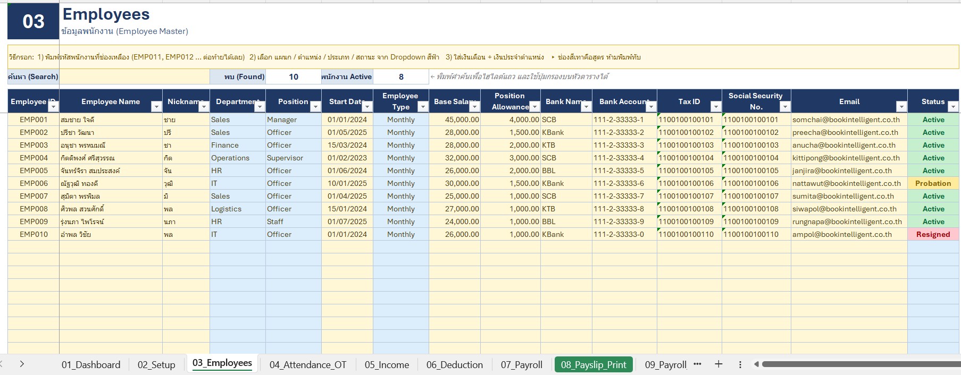961x375 pixels.
Task: Open the Position column filter dropdown
Action: [x=315, y=107]
